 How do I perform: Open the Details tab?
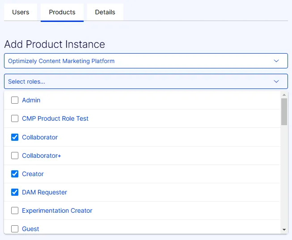click(x=105, y=12)
